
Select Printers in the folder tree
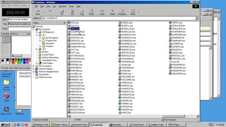click(x=45, y=52)
